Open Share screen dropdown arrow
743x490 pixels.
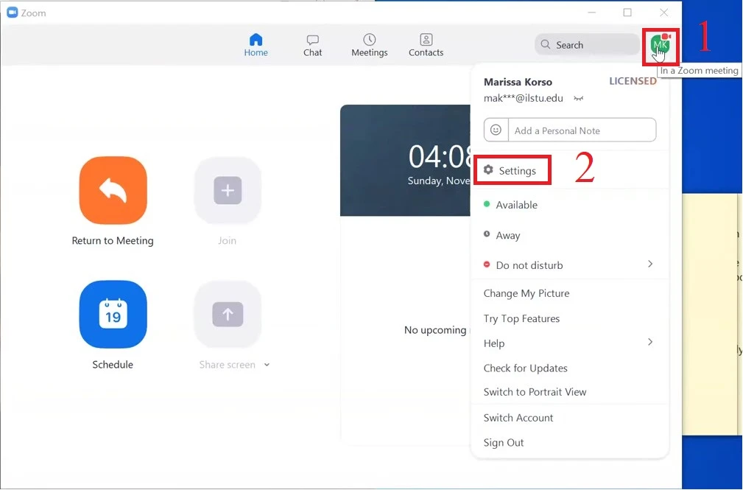(267, 365)
